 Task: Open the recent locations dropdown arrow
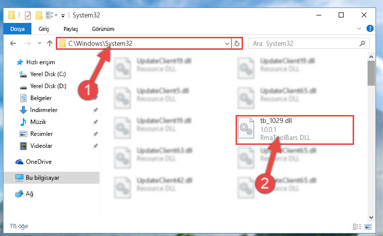pyautogui.click(x=39, y=43)
